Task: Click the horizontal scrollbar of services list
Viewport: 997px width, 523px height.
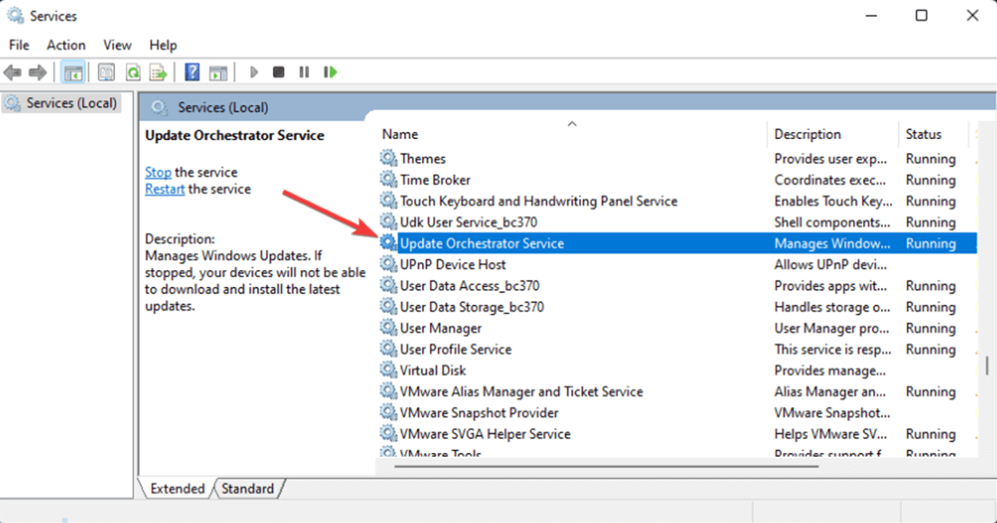Action: point(606,466)
